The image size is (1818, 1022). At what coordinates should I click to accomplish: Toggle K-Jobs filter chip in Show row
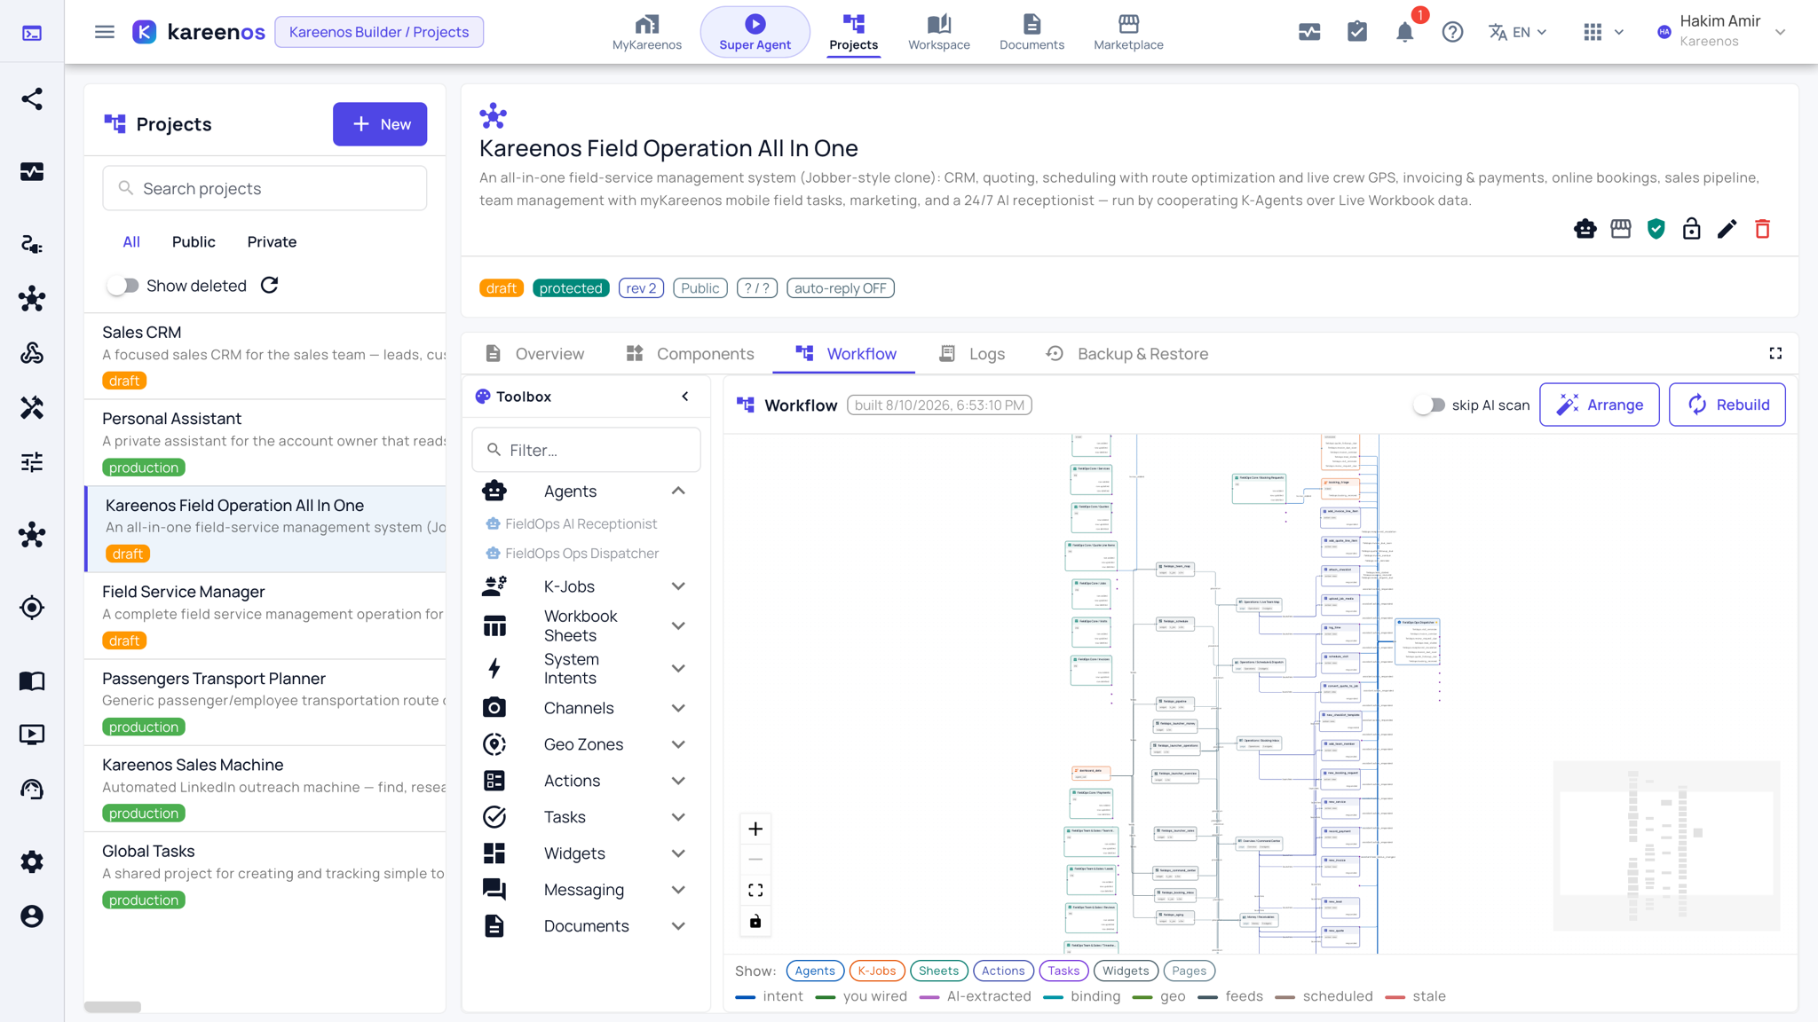click(877, 971)
